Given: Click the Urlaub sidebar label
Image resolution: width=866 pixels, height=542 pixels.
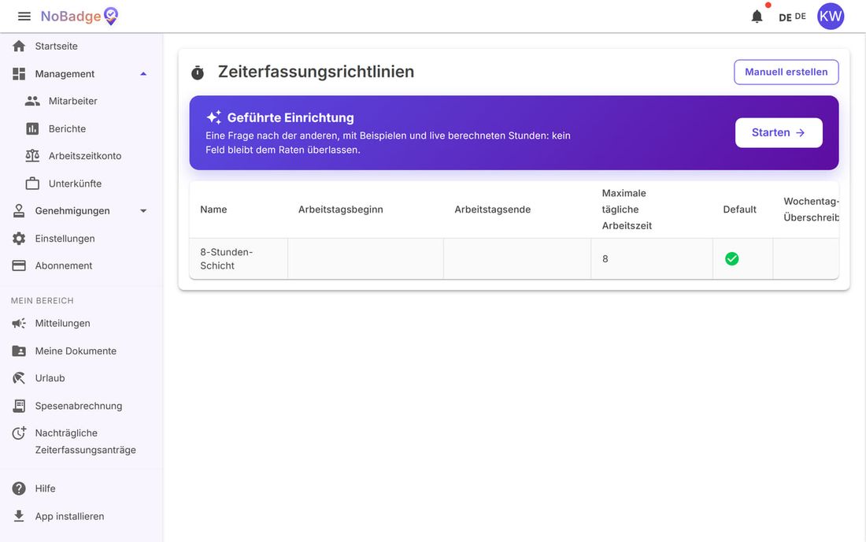Looking at the screenshot, I should (x=50, y=378).
